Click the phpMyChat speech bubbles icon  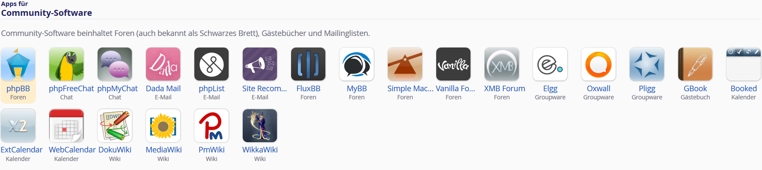click(115, 64)
